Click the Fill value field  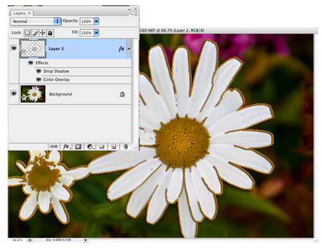87,33
